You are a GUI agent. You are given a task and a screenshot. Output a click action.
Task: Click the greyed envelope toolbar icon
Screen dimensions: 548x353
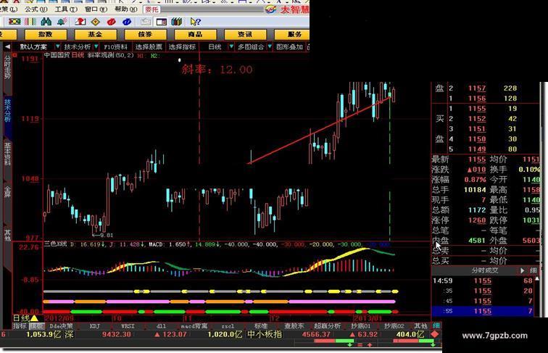click(146, 22)
